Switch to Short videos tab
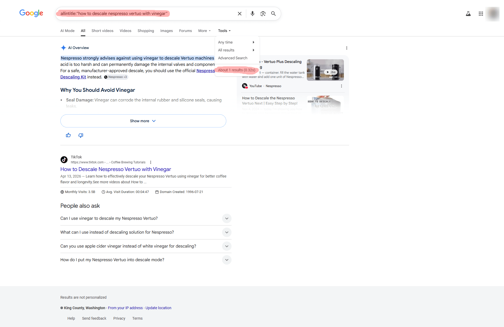The height and width of the screenshot is (327, 504). tap(102, 31)
